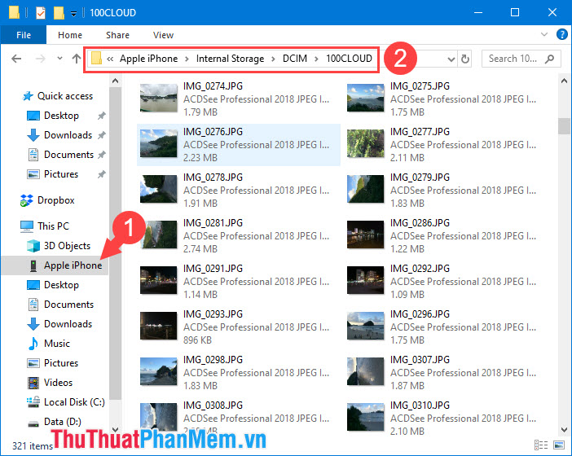Screen dimensions: 572x456
Task: Show hidden breadcrumb parents with double chevron
Action: 110,59
